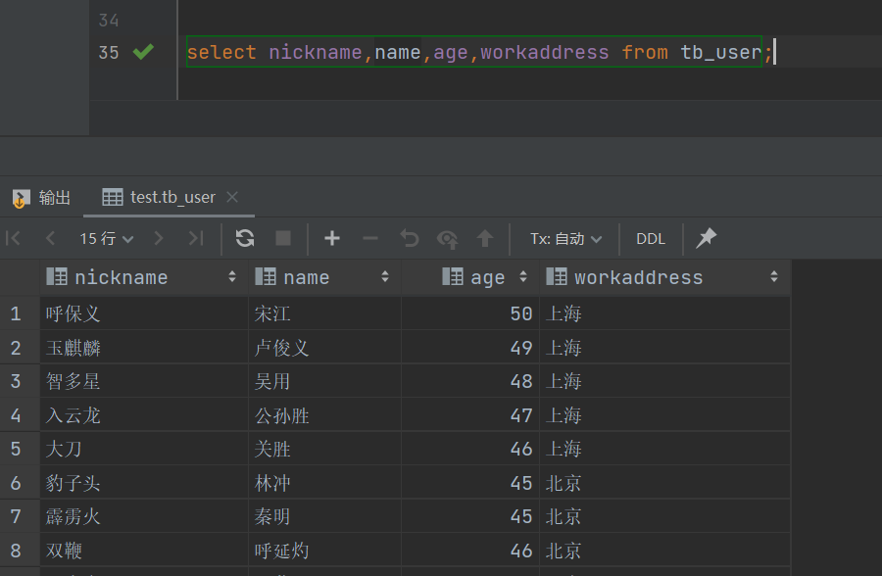The width and height of the screenshot is (882, 576).
Task: Open the Tx: 自动 transaction mode dropdown
Action: [566, 238]
